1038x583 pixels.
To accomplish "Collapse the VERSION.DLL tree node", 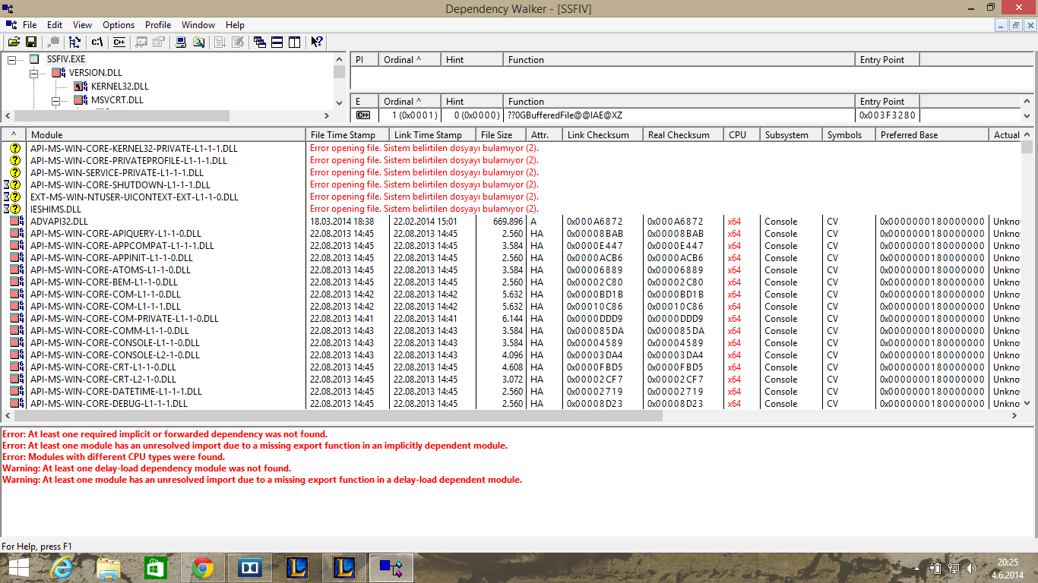I will pos(34,73).
